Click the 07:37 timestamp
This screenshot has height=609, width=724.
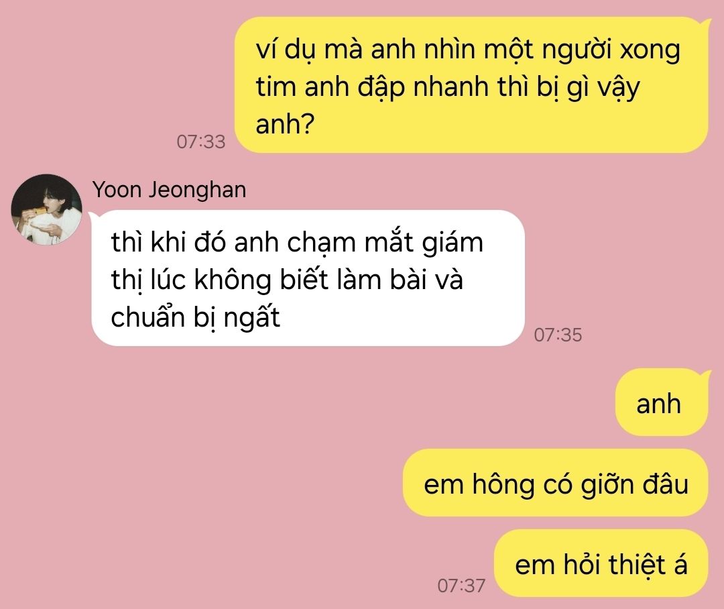click(x=461, y=586)
